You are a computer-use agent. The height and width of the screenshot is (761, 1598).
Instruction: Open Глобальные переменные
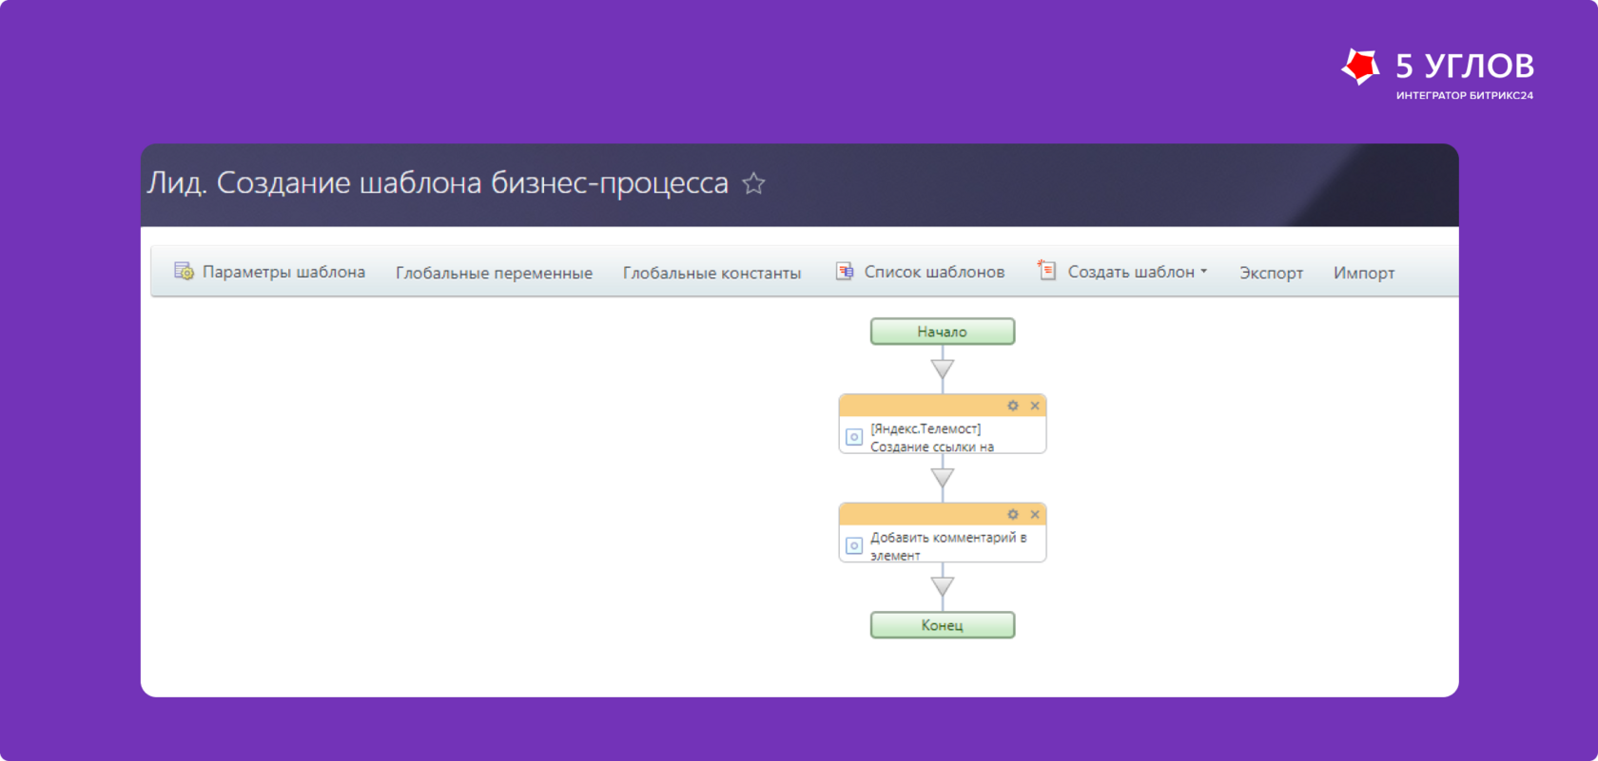494,273
